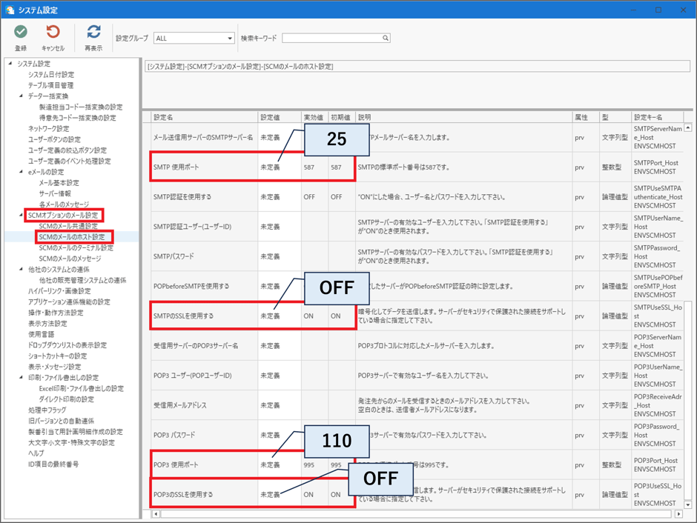
Task: Select テーブル項目管理 in the tree
Action: point(50,85)
